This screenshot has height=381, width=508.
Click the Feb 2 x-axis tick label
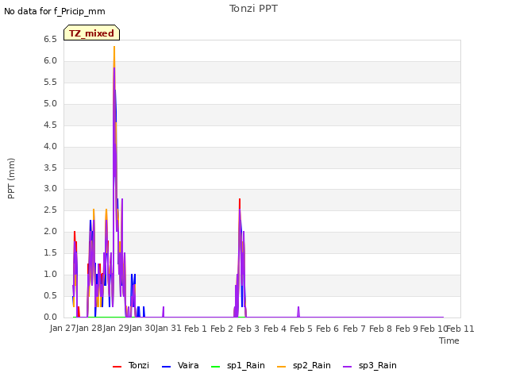221,329
